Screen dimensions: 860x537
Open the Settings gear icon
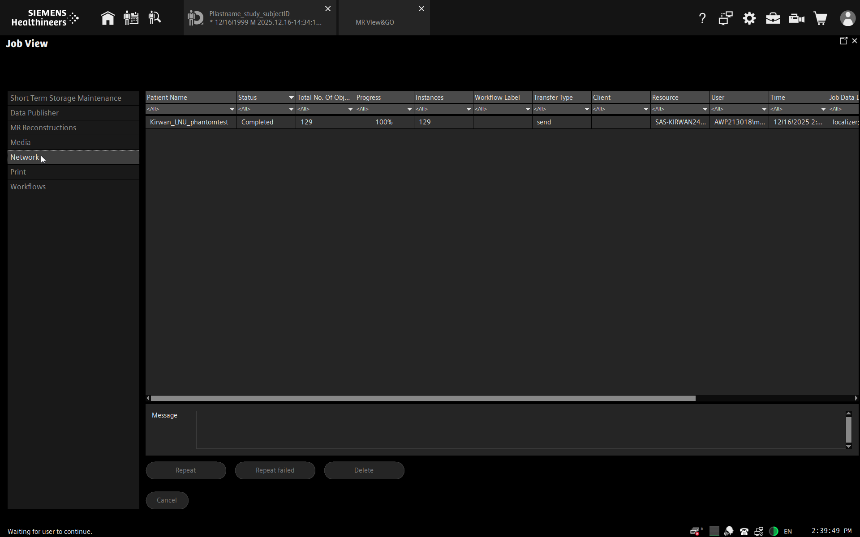click(749, 18)
